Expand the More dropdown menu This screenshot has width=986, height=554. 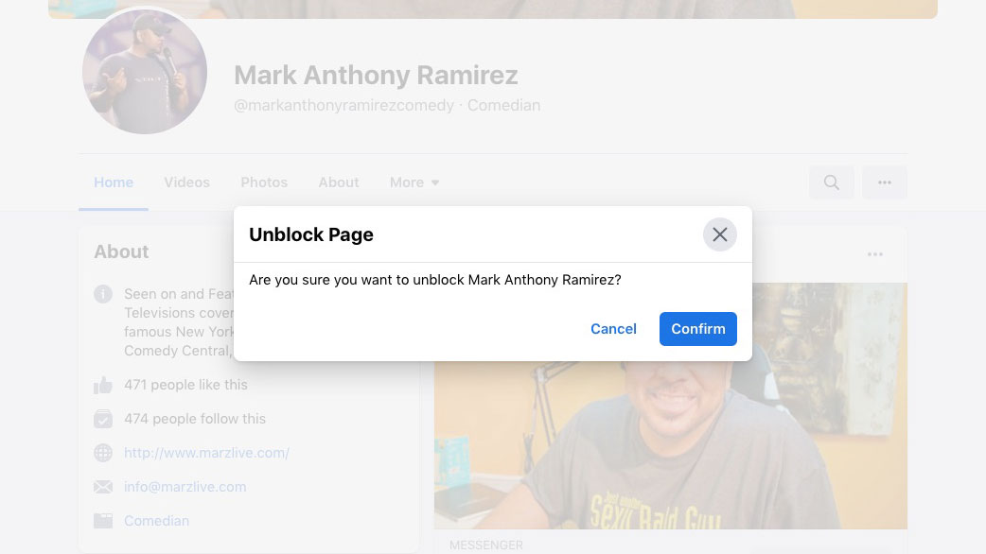tap(414, 182)
